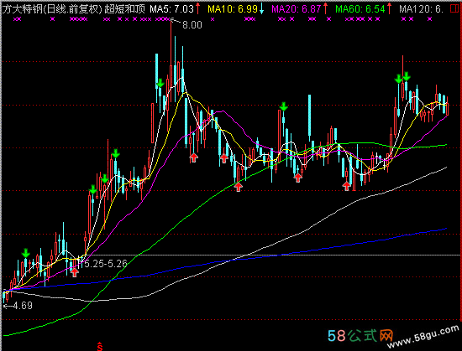
Task: Click the red square icon after MA120
Action: pyautogui.click(x=454, y=9)
